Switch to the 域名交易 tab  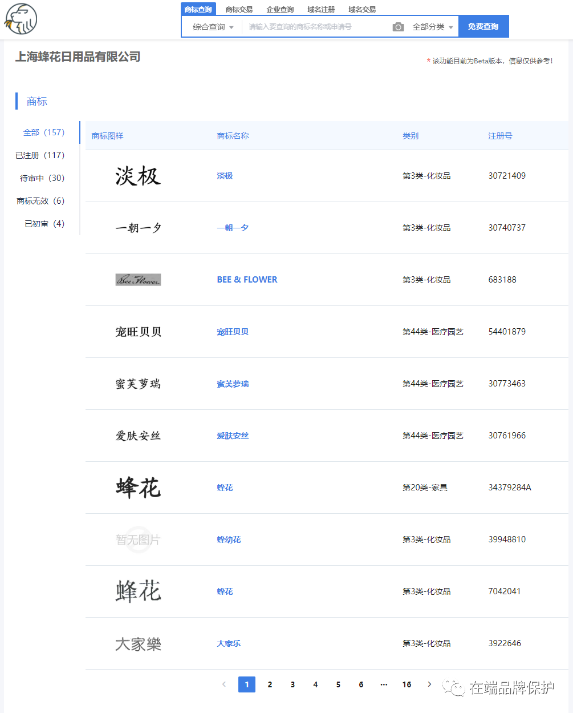(x=362, y=9)
